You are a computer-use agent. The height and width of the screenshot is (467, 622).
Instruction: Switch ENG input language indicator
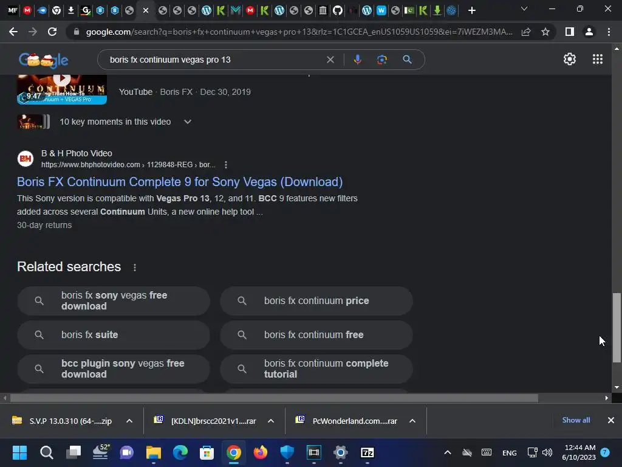pos(510,452)
